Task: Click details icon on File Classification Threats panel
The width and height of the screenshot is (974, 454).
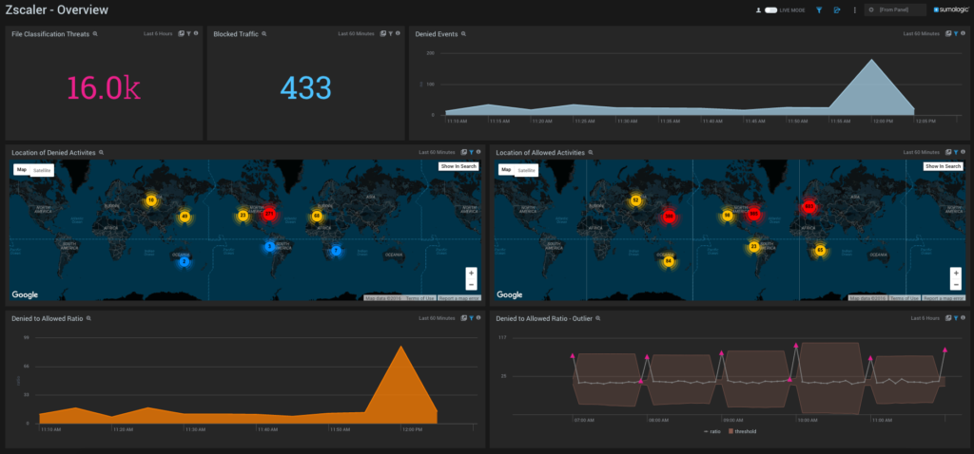Action: tap(181, 33)
